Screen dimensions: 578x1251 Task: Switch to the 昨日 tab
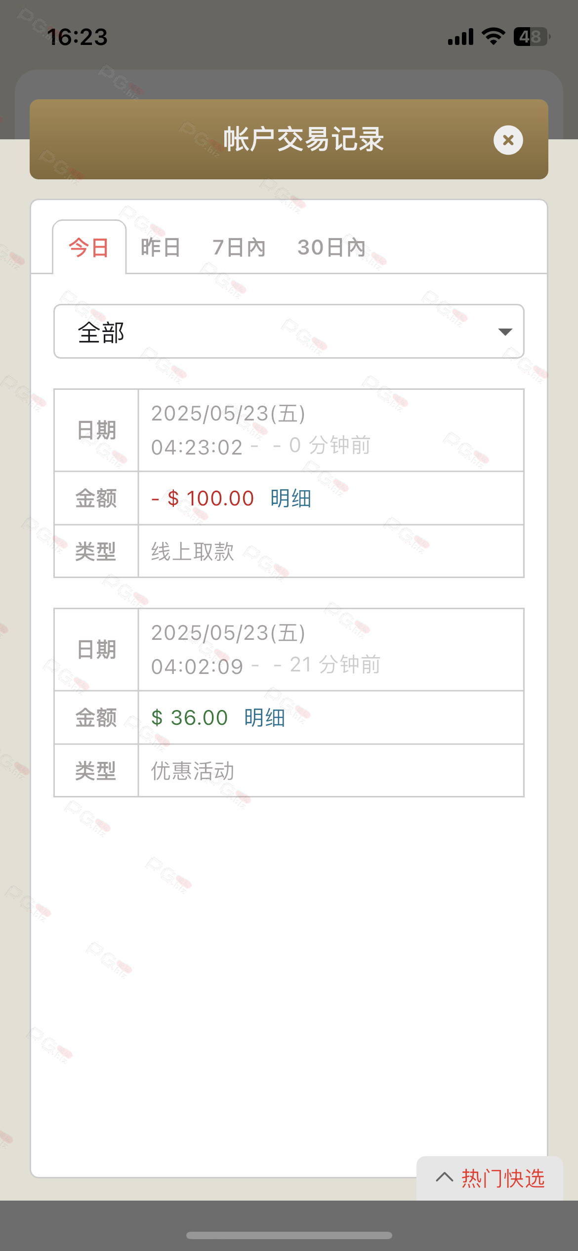[160, 247]
